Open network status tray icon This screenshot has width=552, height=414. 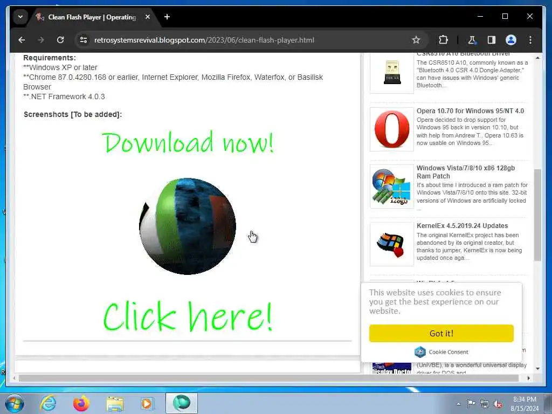pos(485,404)
